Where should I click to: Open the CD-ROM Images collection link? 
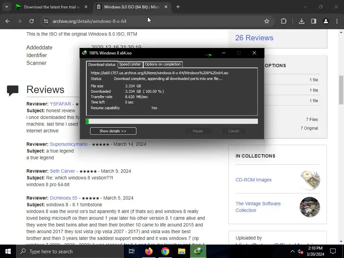pos(253,180)
